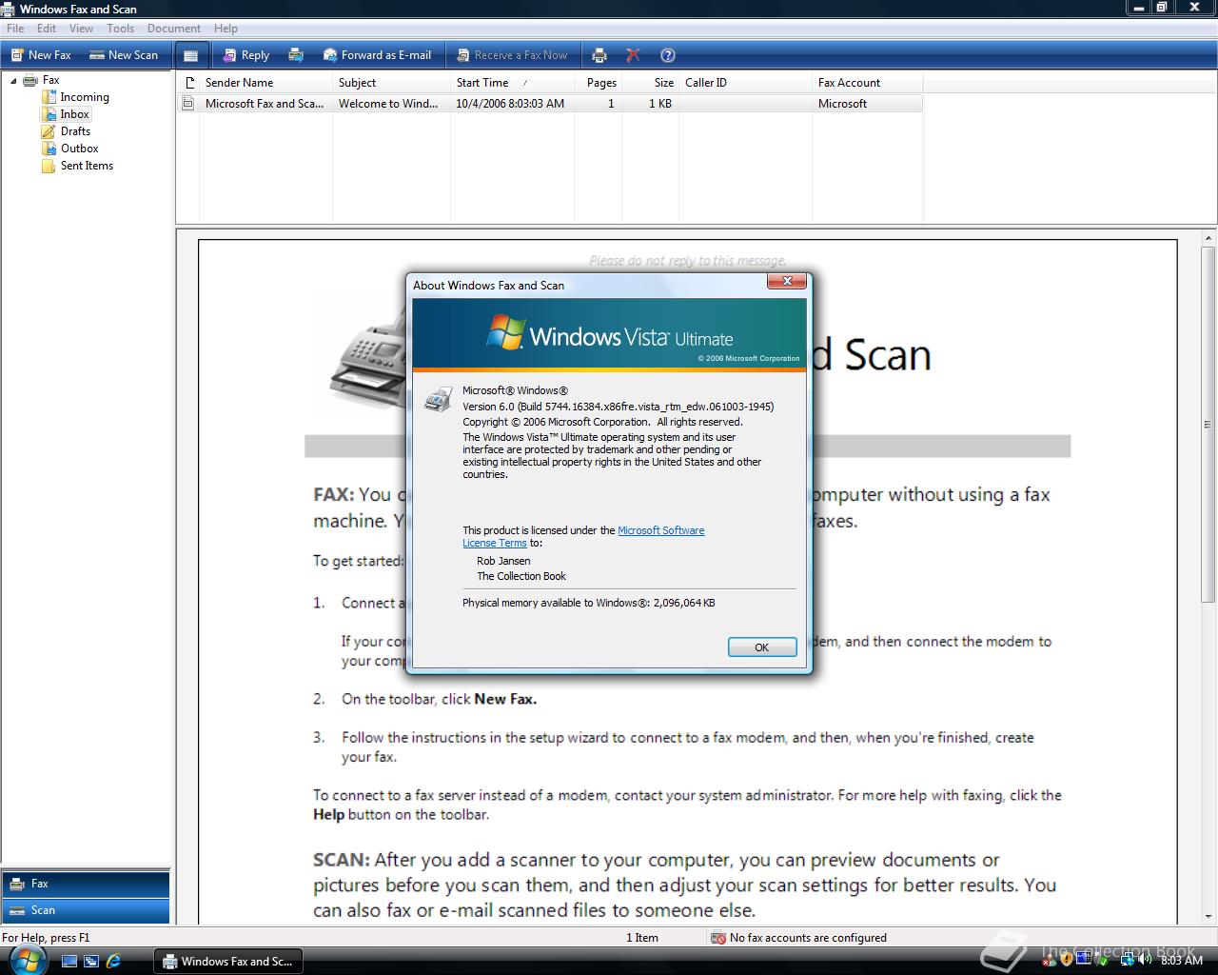
Task: Launch Internet Explorer from quick launch
Action: pos(113,962)
